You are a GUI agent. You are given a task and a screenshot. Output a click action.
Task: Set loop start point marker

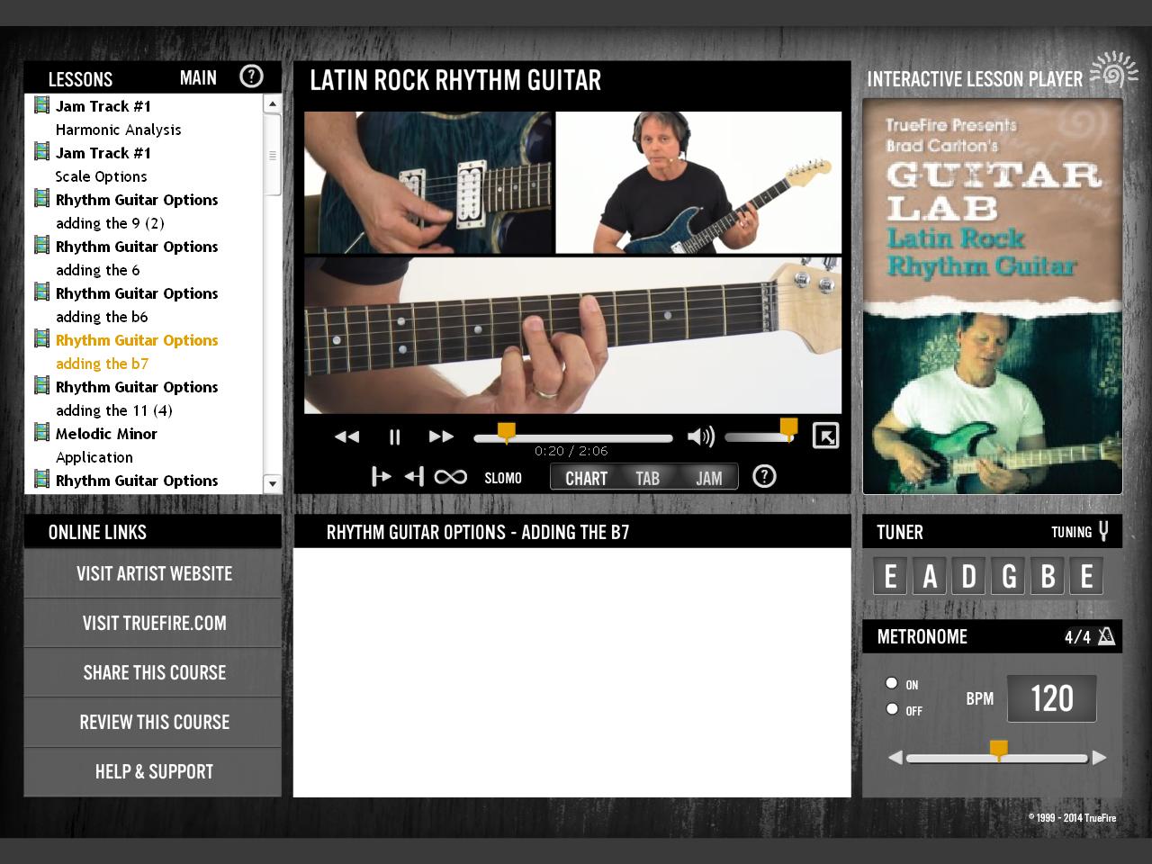(381, 477)
